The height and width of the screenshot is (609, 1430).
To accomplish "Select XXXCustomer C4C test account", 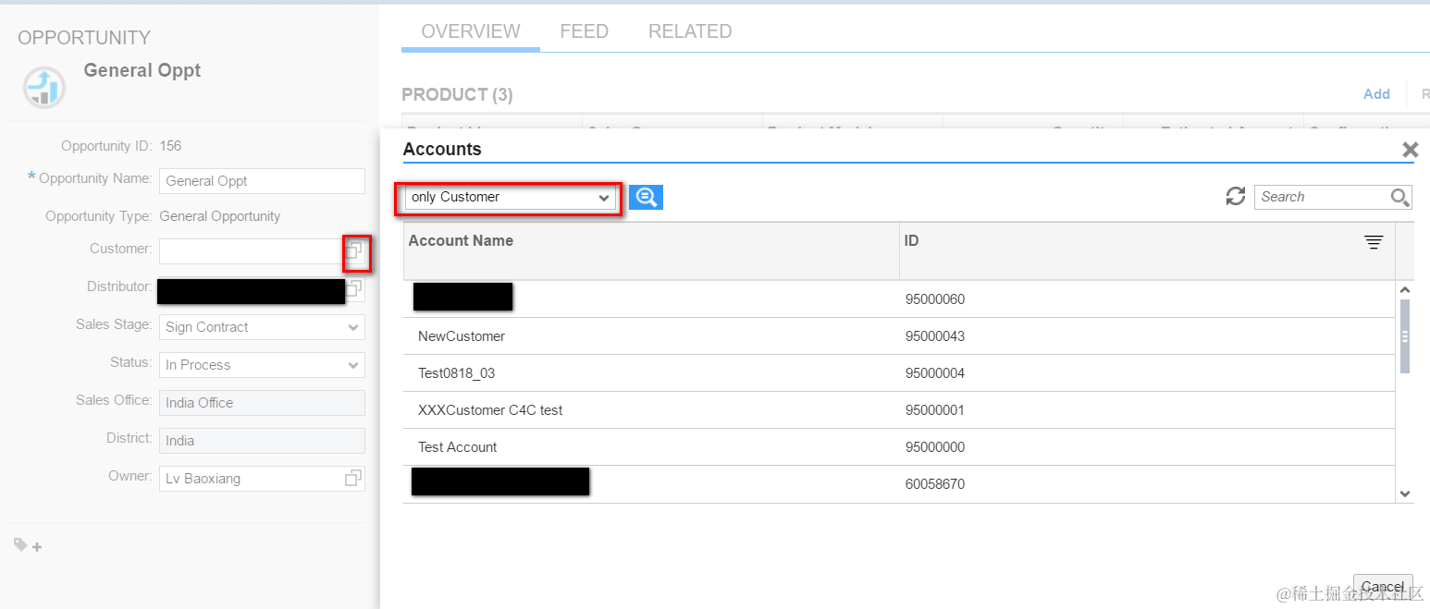I will [899, 410].
